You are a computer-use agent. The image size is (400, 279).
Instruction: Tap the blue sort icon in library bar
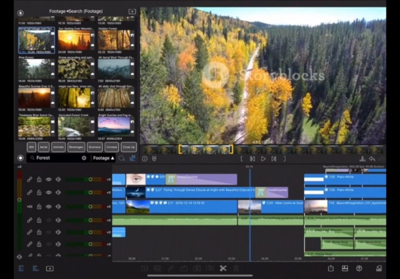(132, 158)
